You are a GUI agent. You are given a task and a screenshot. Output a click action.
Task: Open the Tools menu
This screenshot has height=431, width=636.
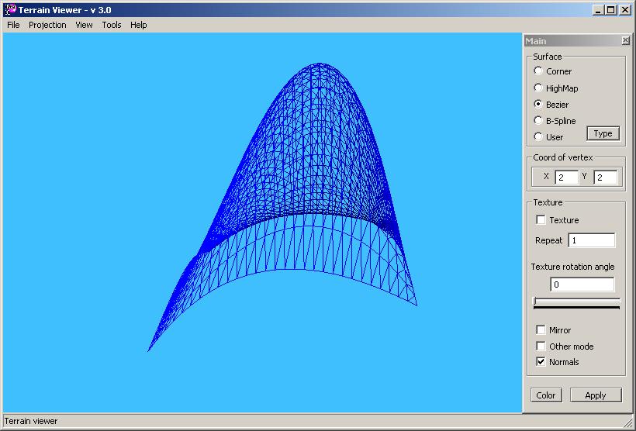(x=112, y=25)
